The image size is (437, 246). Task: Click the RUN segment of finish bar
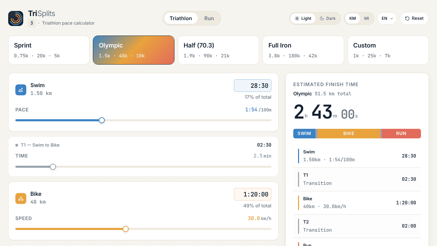click(x=401, y=134)
